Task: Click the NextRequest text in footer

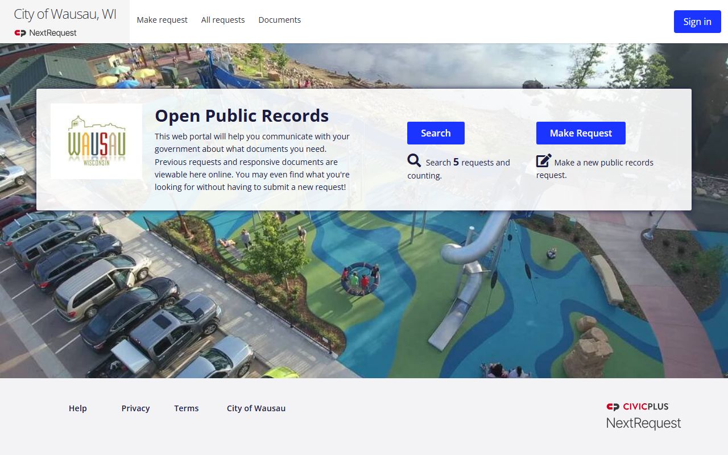Action: tap(643, 423)
